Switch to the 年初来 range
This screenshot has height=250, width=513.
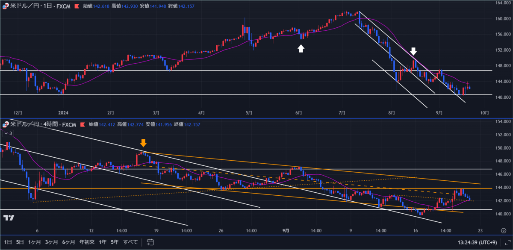click(86, 241)
